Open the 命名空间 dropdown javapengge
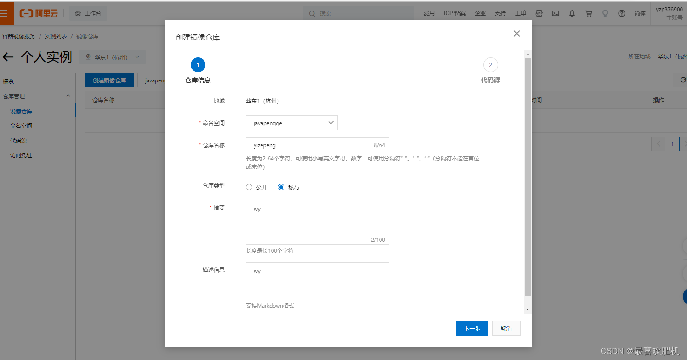This screenshot has width=687, height=360. (292, 123)
